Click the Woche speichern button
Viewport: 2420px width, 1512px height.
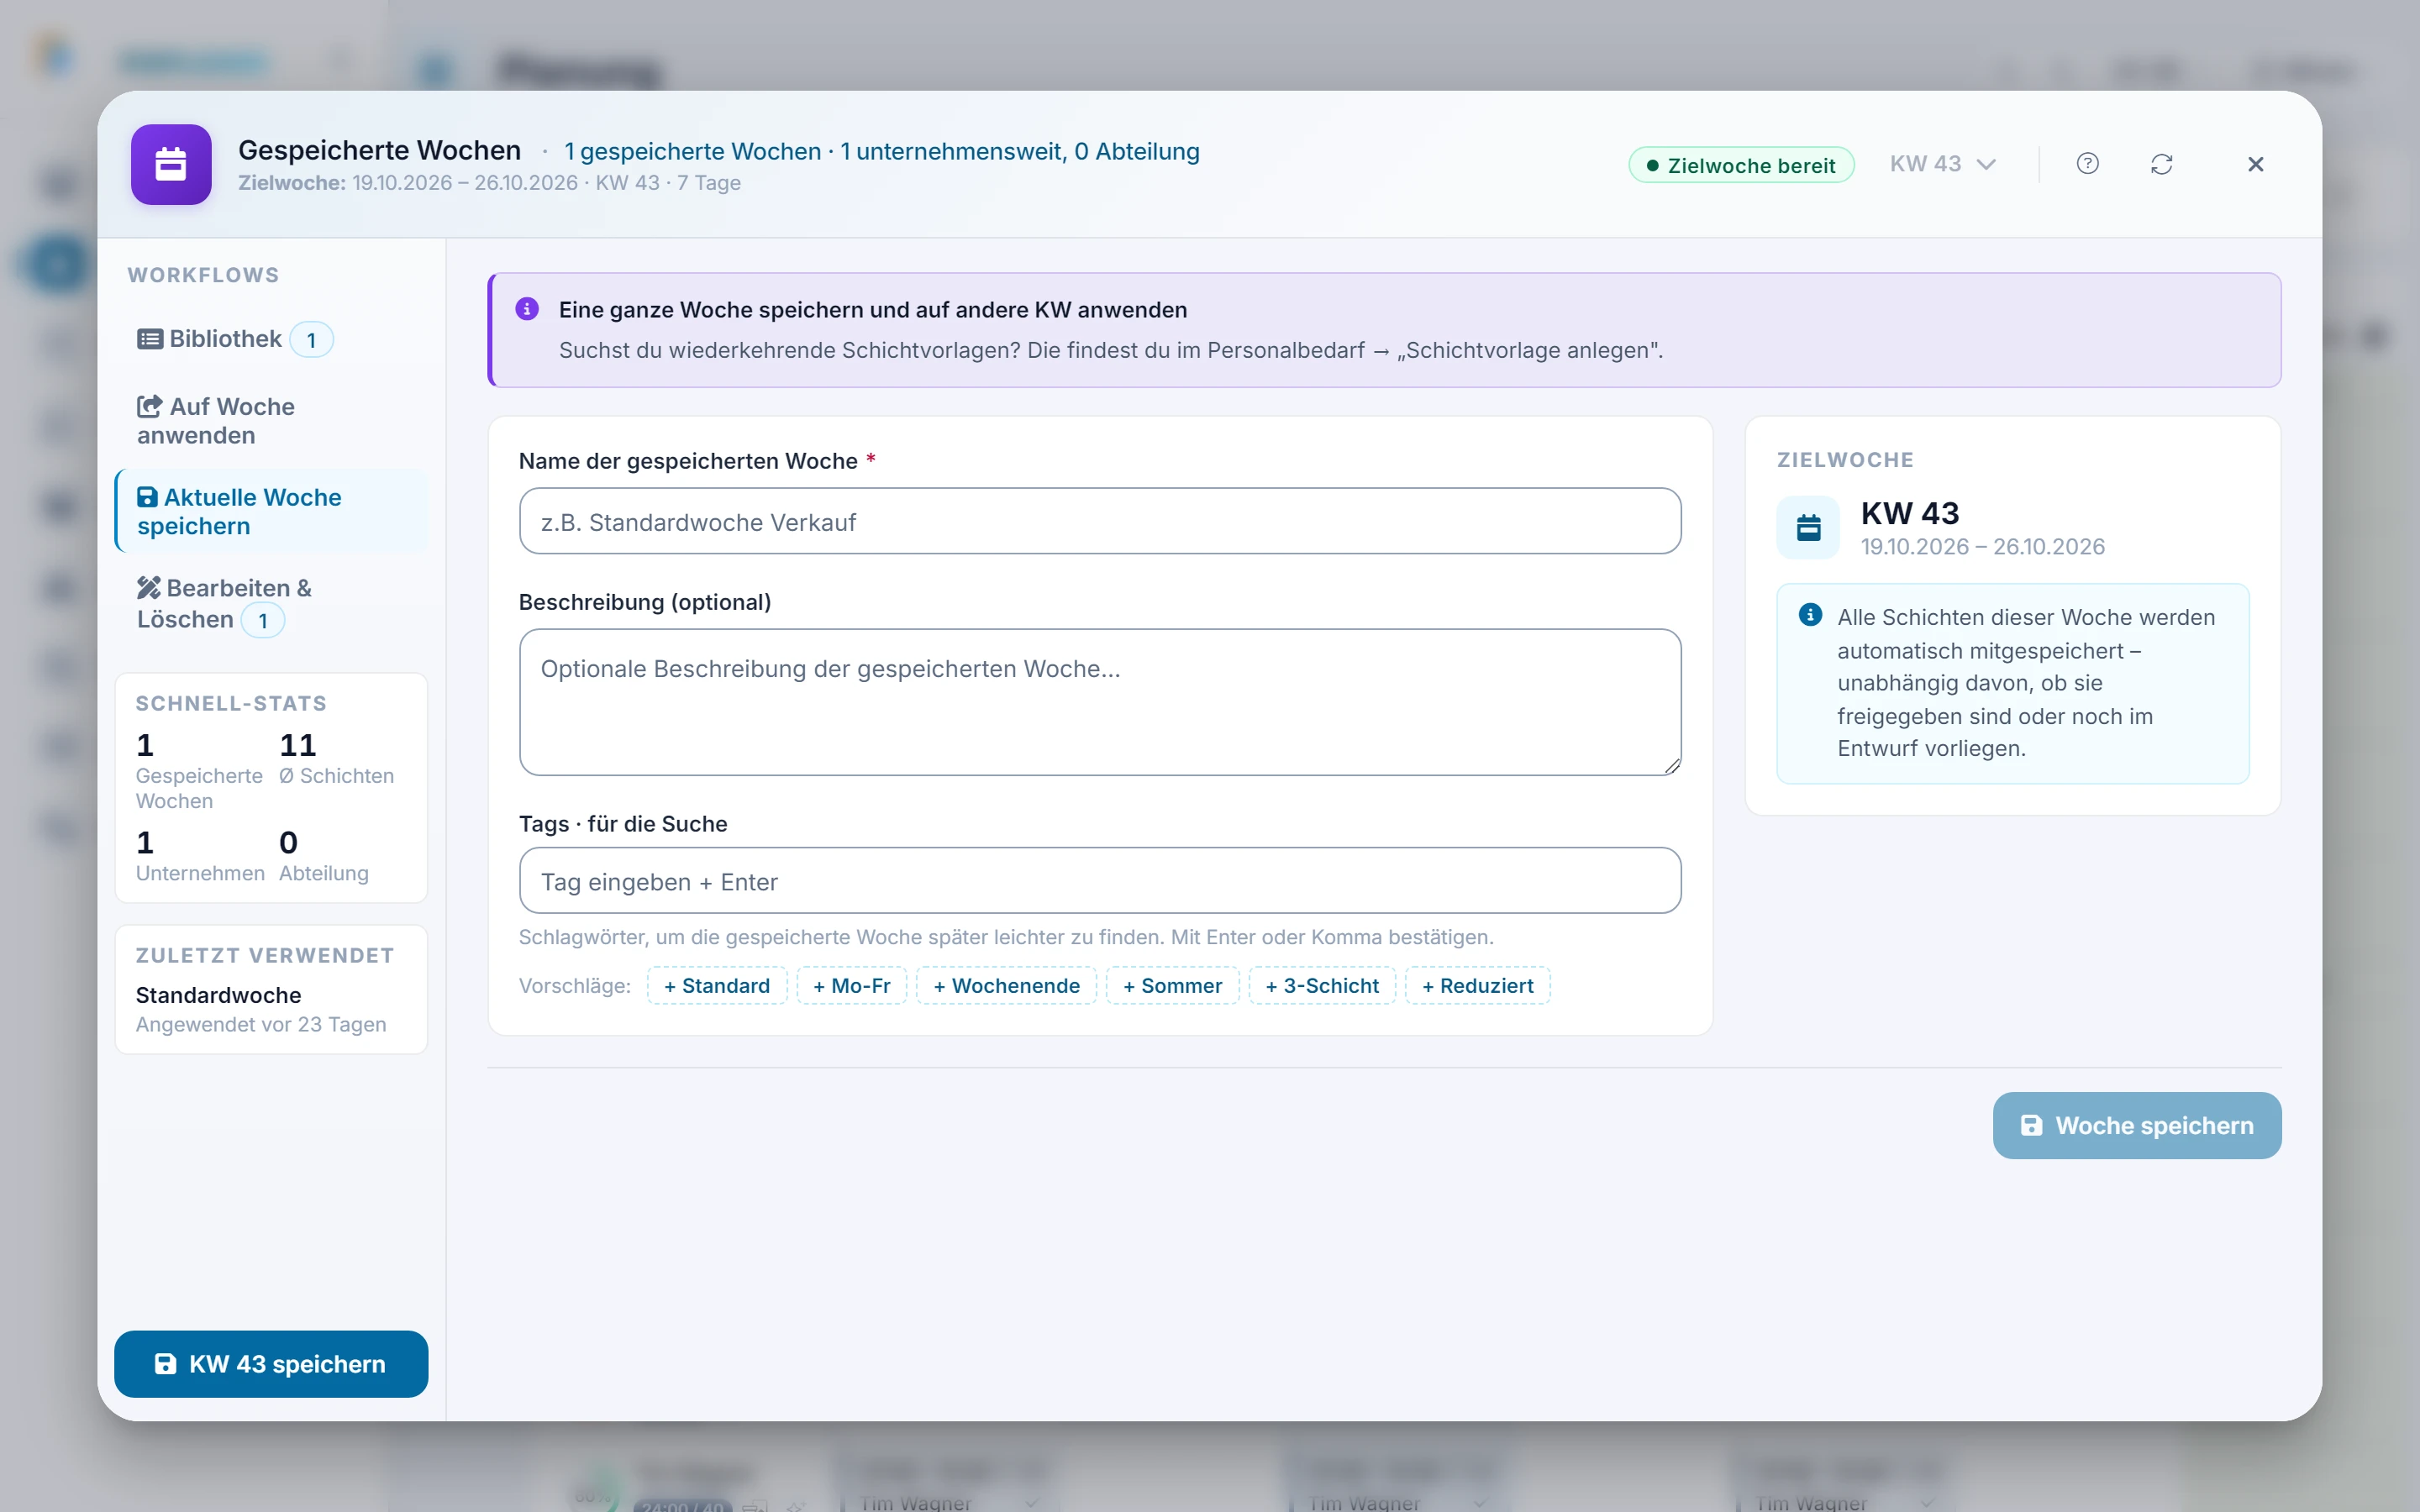(x=2137, y=1126)
